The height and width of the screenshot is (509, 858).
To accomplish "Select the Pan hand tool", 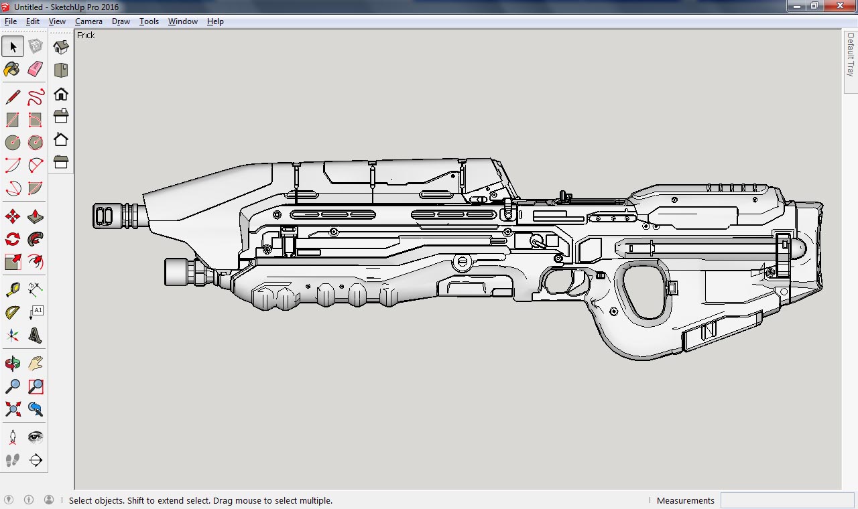I will tap(36, 364).
